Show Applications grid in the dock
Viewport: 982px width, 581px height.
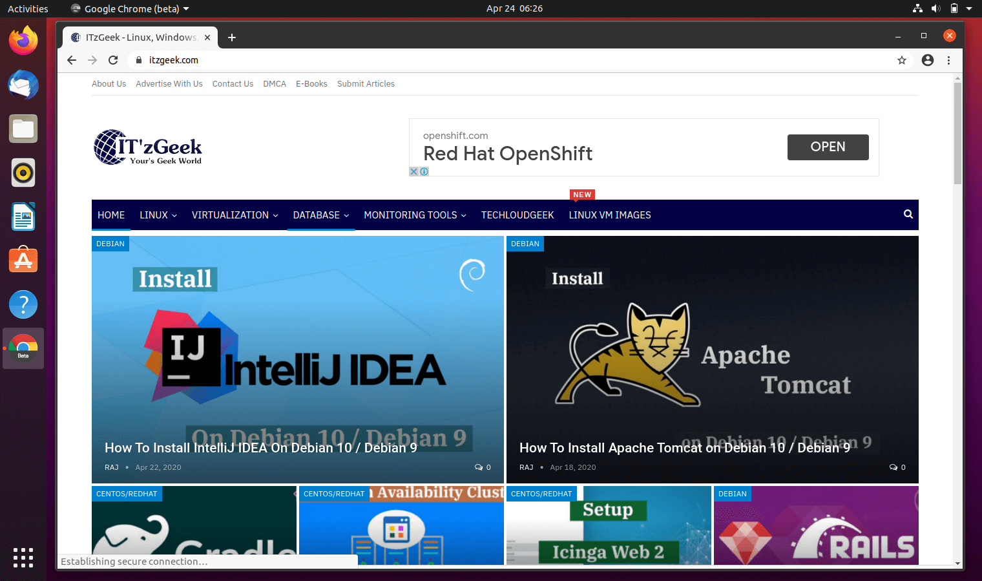tap(23, 558)
